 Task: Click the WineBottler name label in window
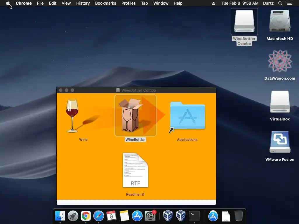click(x=135, y=140)
